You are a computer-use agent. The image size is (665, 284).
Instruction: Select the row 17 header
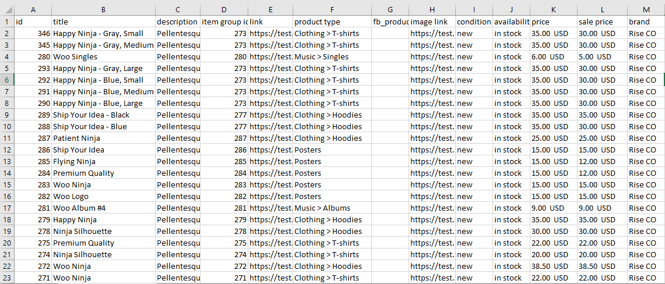(6, 208)
